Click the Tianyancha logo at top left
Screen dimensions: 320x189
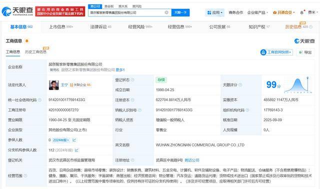[17, 11]
